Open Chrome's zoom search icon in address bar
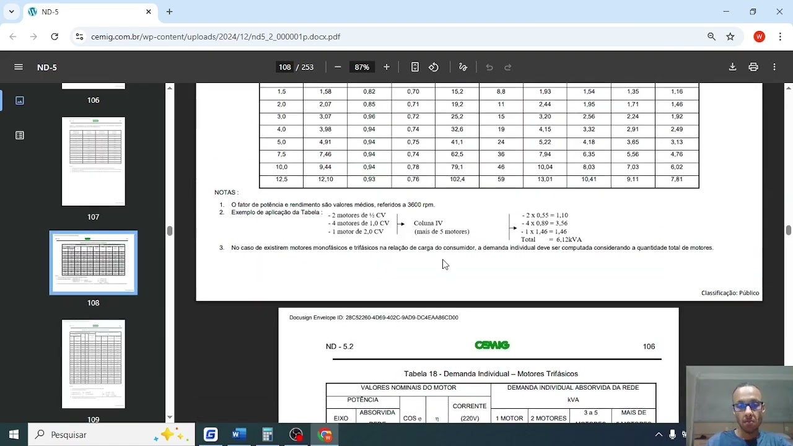 (x=712, y=37)
